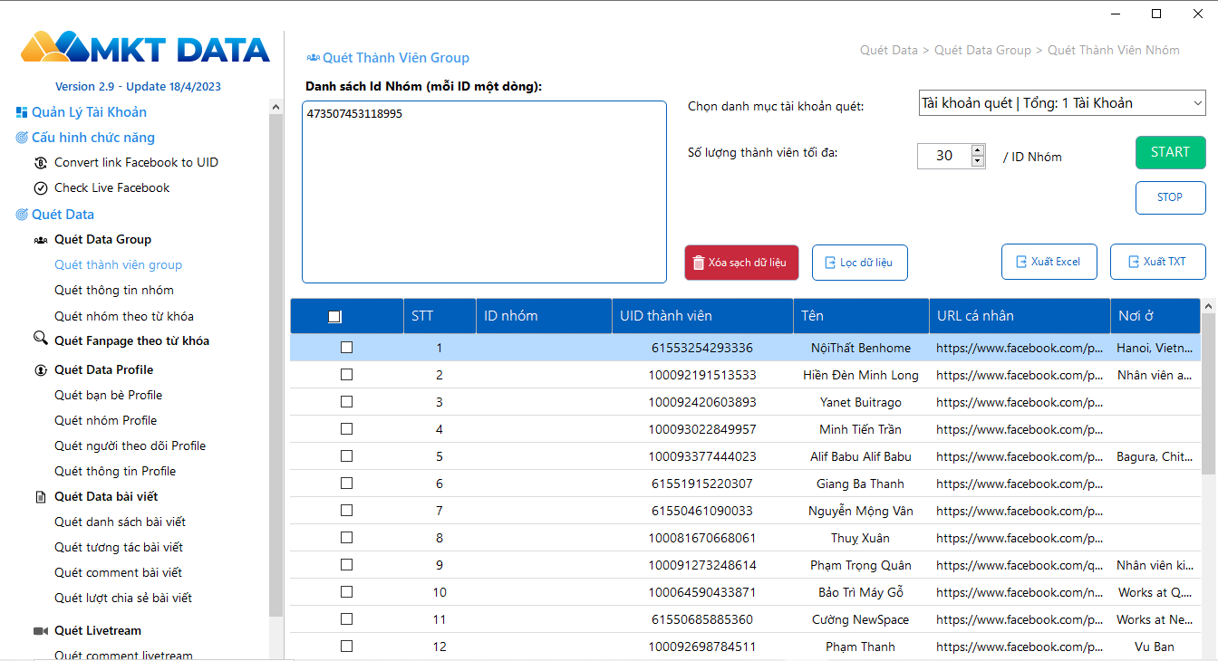Click Xuất Excel button
Viewport: 1218px width, 661px height.
1049,262
